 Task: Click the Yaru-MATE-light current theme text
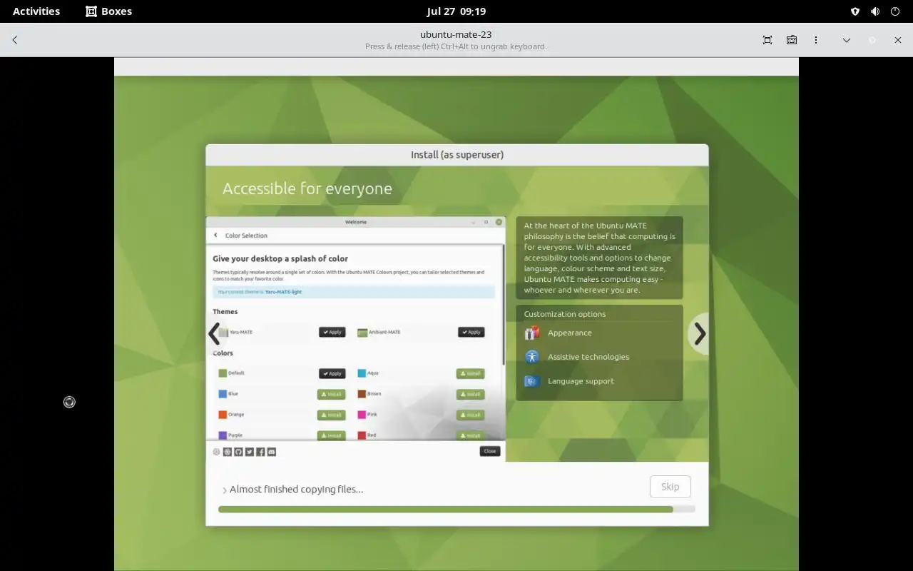(283, 292)
